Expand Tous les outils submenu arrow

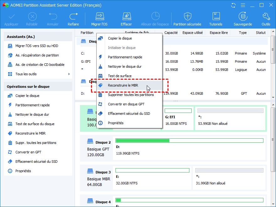coord(69,74)
